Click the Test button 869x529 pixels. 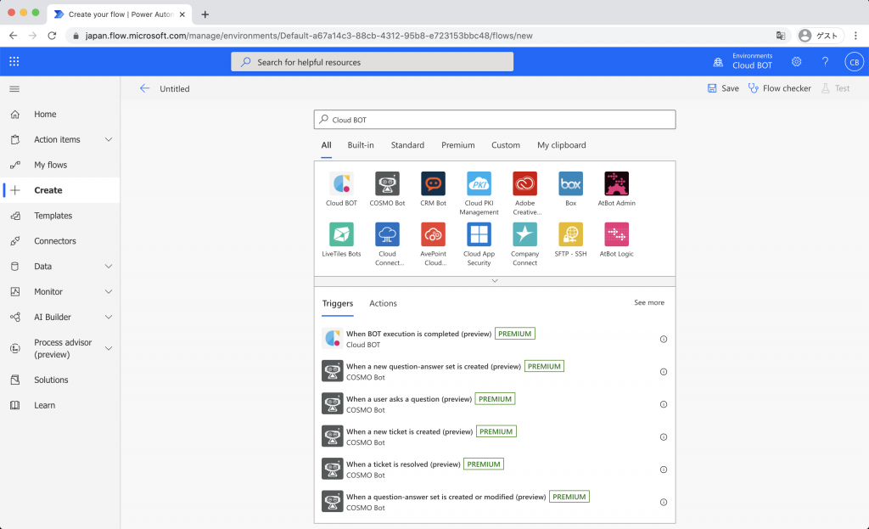(835, 88)
